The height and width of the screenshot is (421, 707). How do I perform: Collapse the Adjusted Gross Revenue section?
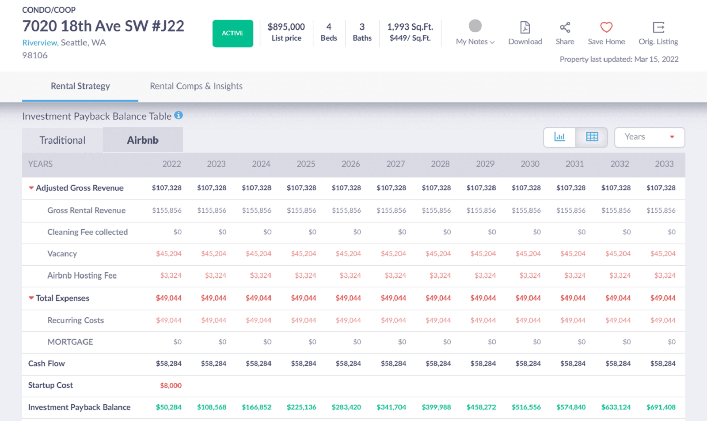point(31,188)
